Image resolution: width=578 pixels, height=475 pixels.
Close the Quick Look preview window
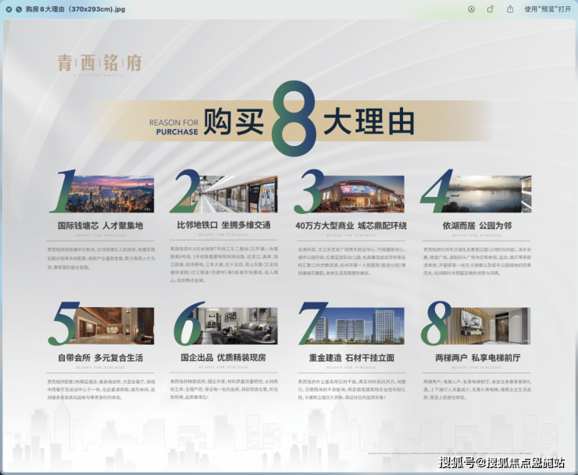[x=9, y=9]
